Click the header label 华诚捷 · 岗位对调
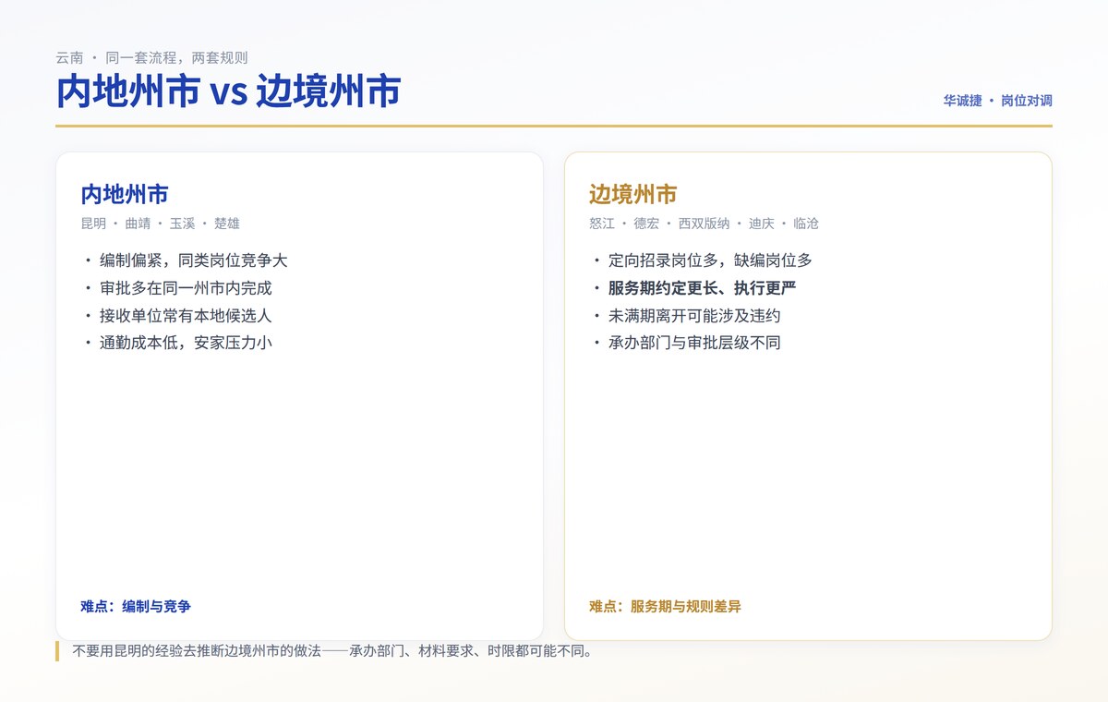Image resolution: width=1108 pixels, height=702 pixels. pyautogui.click(x=997, y=101)
